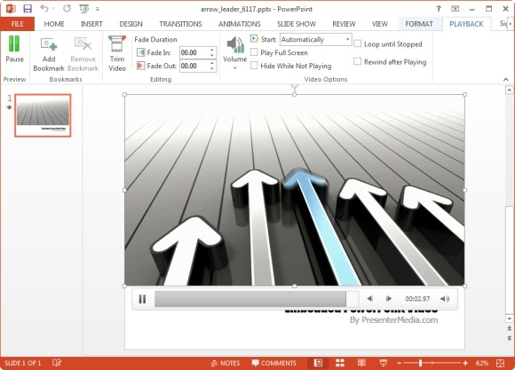Open PowerPoint Help question mark
This screenshot has width=515, height=370.
[439, 9]
